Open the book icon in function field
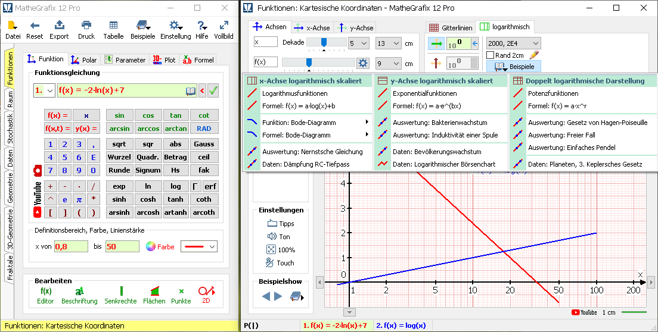658x332 pixels. click(x=191, y=91)
